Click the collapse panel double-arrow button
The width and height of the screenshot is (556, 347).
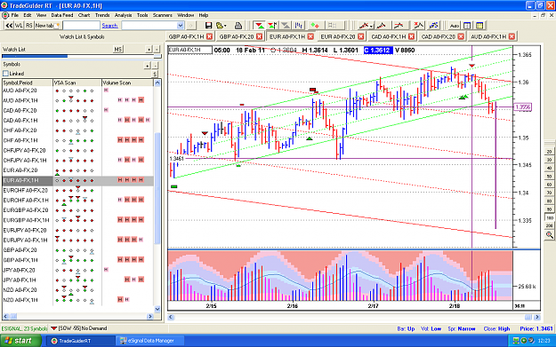pos(9,26)
